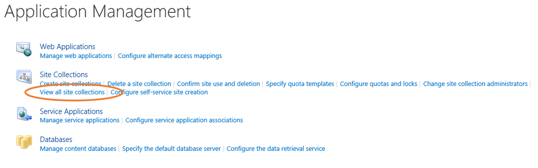This screenshot has width=538, height=168.
Task: Click View all site collections
Action: coord(72,92)
